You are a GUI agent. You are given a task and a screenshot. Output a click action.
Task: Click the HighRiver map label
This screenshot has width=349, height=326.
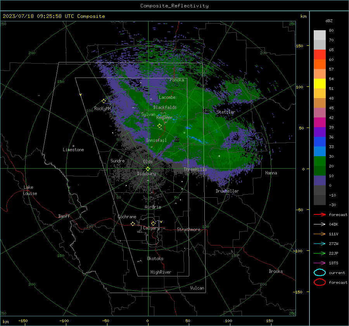(161, 272)
